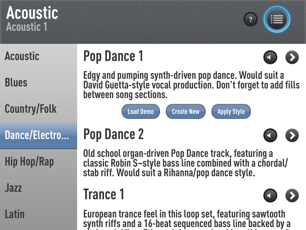Toggle the style list menu icon
The width and height of the screenshot is (306, 230).
[277, 19]
